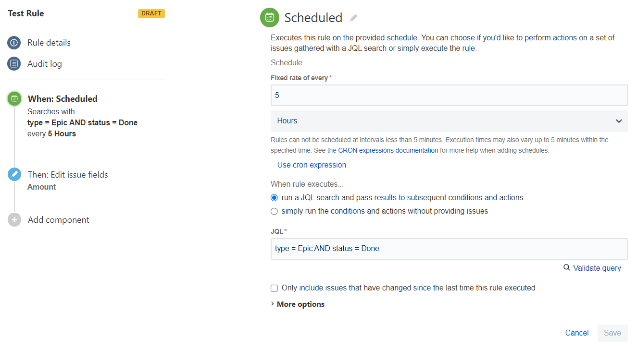Collapse the Hours selector using its chevron
The width and height of the screenshot is (637, 349).
pyautogui.click(x=619, y=121)
